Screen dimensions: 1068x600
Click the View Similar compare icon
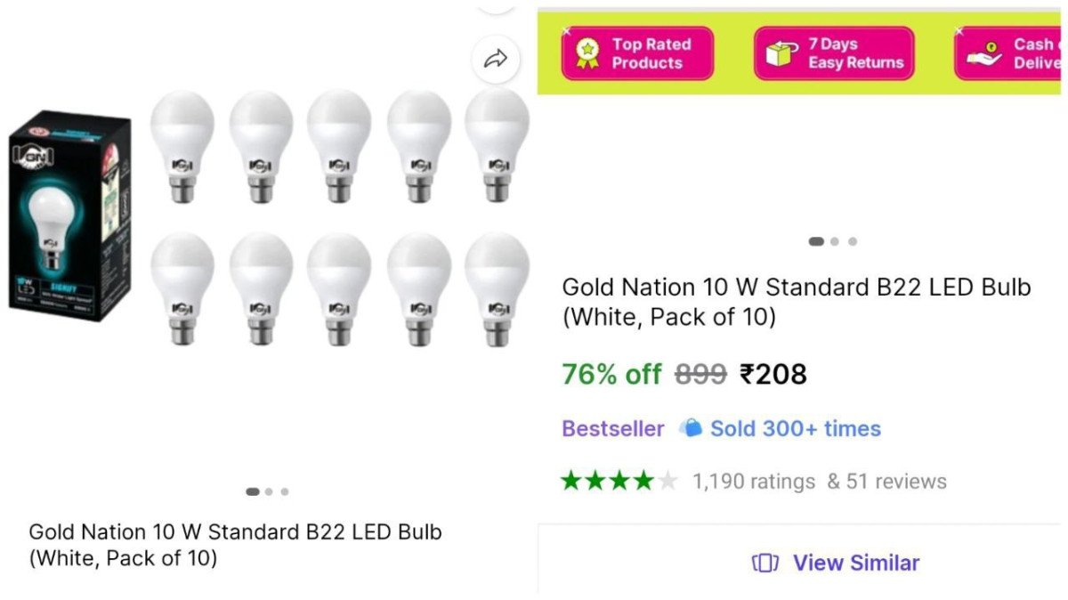pos(765,563)
